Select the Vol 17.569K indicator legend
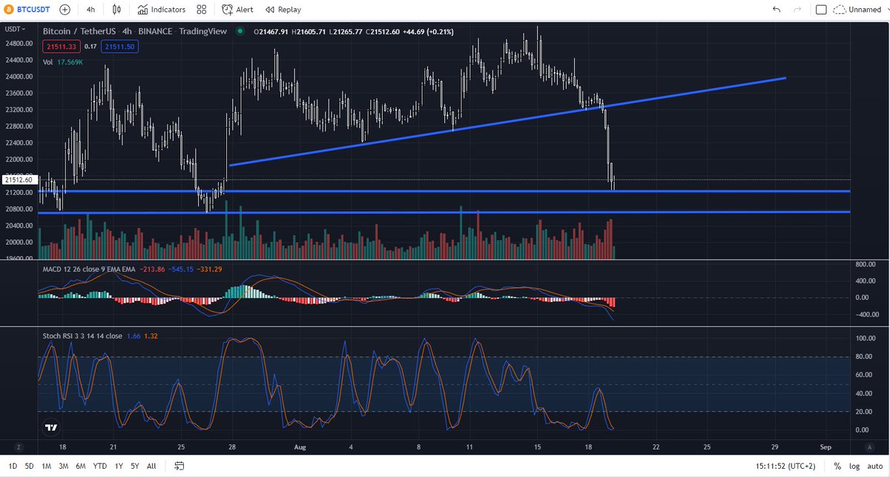The width and height of the screenshot is (890, 477). click(62, 62)
